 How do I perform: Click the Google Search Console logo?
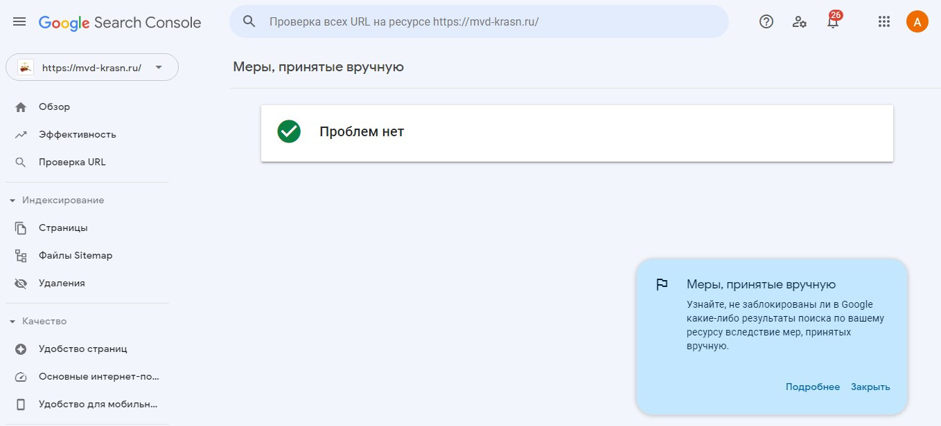pos(120,22)
